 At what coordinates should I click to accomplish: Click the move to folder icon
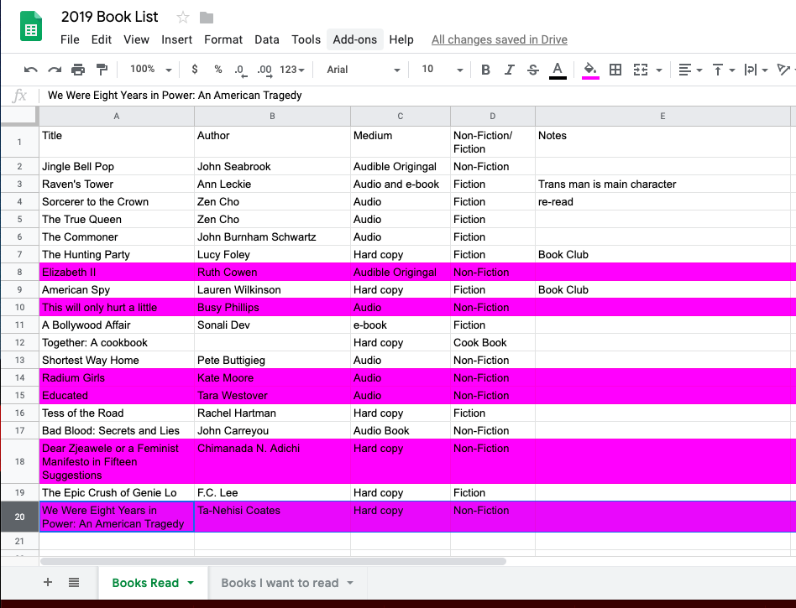coord(206,18)
